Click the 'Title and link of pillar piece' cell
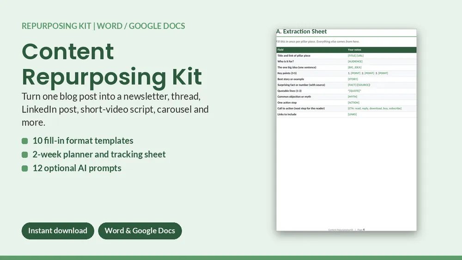462x260 pixels. pos(294,56)
